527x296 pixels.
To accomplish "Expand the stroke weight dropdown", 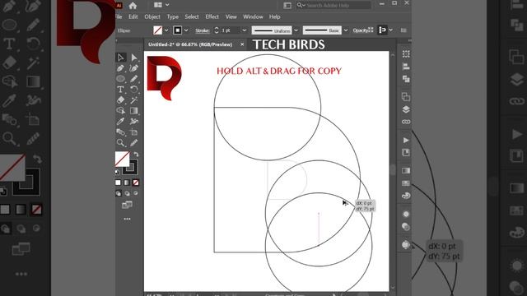I will pos(245,30).
